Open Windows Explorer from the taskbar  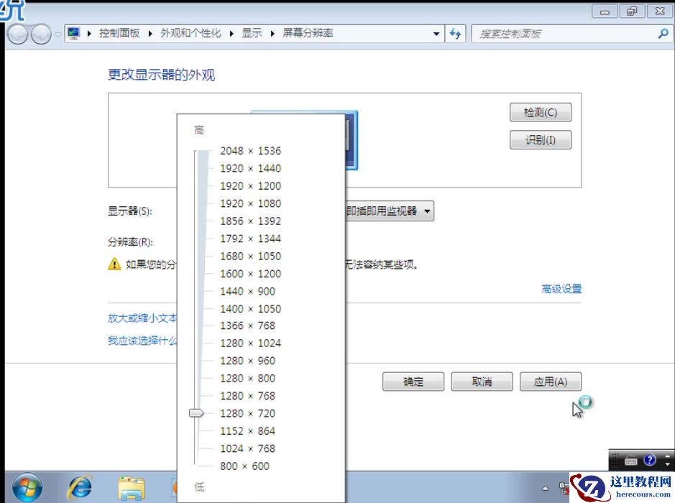(130, 488)
